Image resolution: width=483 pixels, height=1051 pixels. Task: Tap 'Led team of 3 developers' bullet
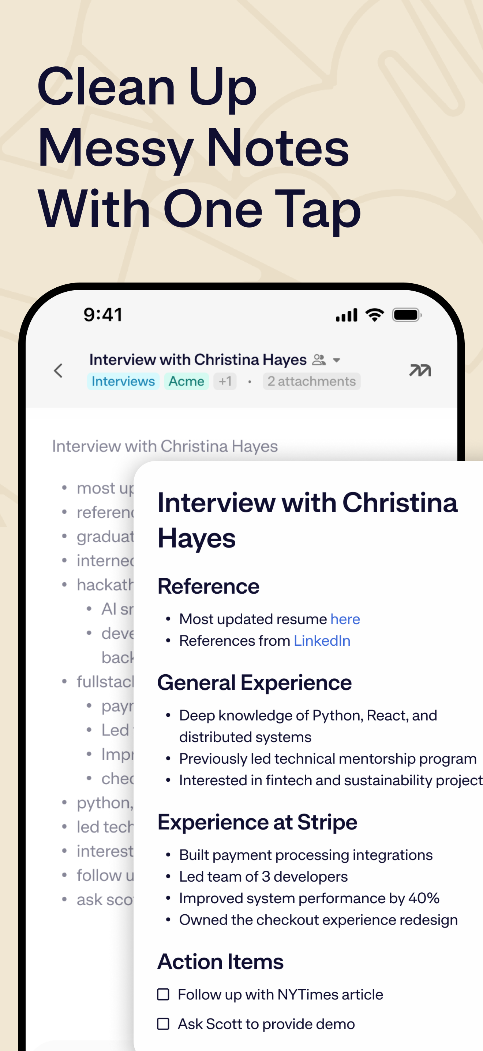pyautogui.click(x=263, y=876)
